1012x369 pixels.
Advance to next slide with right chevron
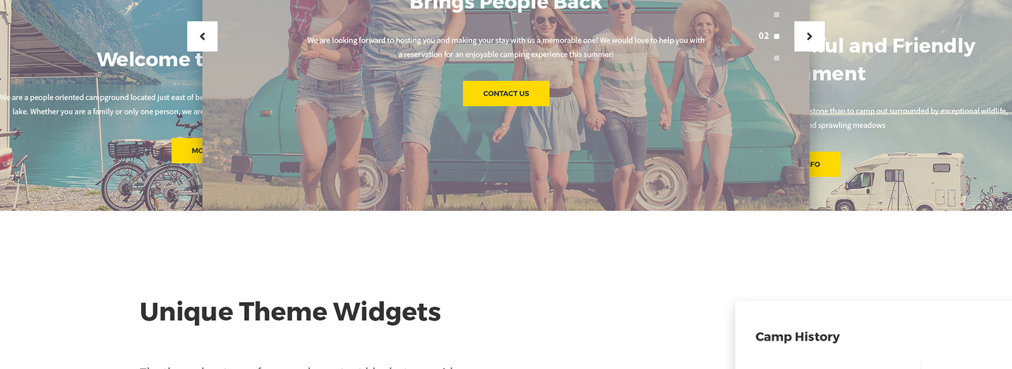809,36
